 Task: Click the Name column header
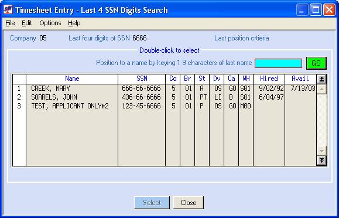[x=72, y=79]
